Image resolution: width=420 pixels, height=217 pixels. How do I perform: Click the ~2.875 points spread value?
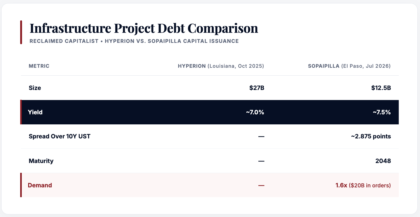[371, 136]
